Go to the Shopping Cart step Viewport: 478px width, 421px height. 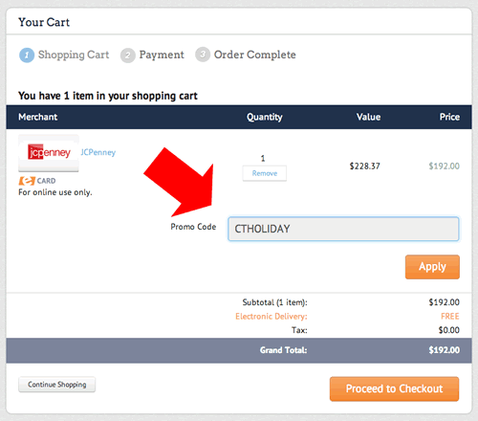pyautogui.click(x=74, y=55)
